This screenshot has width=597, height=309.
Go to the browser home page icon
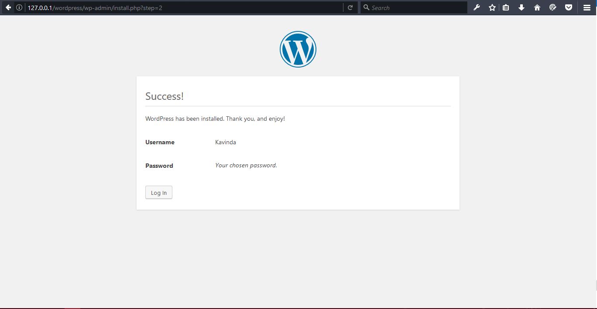(537, 7)
